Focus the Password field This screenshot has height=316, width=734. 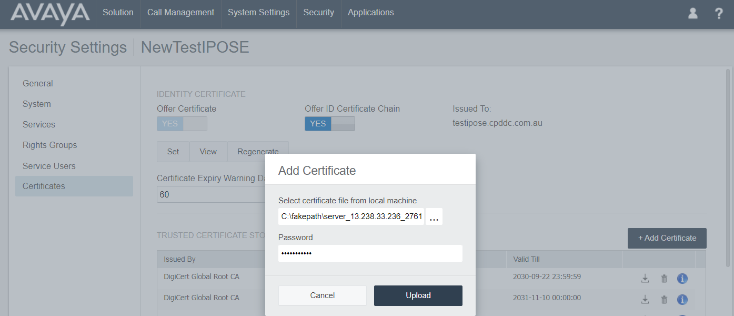(370, 253)
